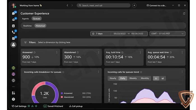196x110 pixels.
Task: Go back with the left arrow
Action: pos(67,5)
